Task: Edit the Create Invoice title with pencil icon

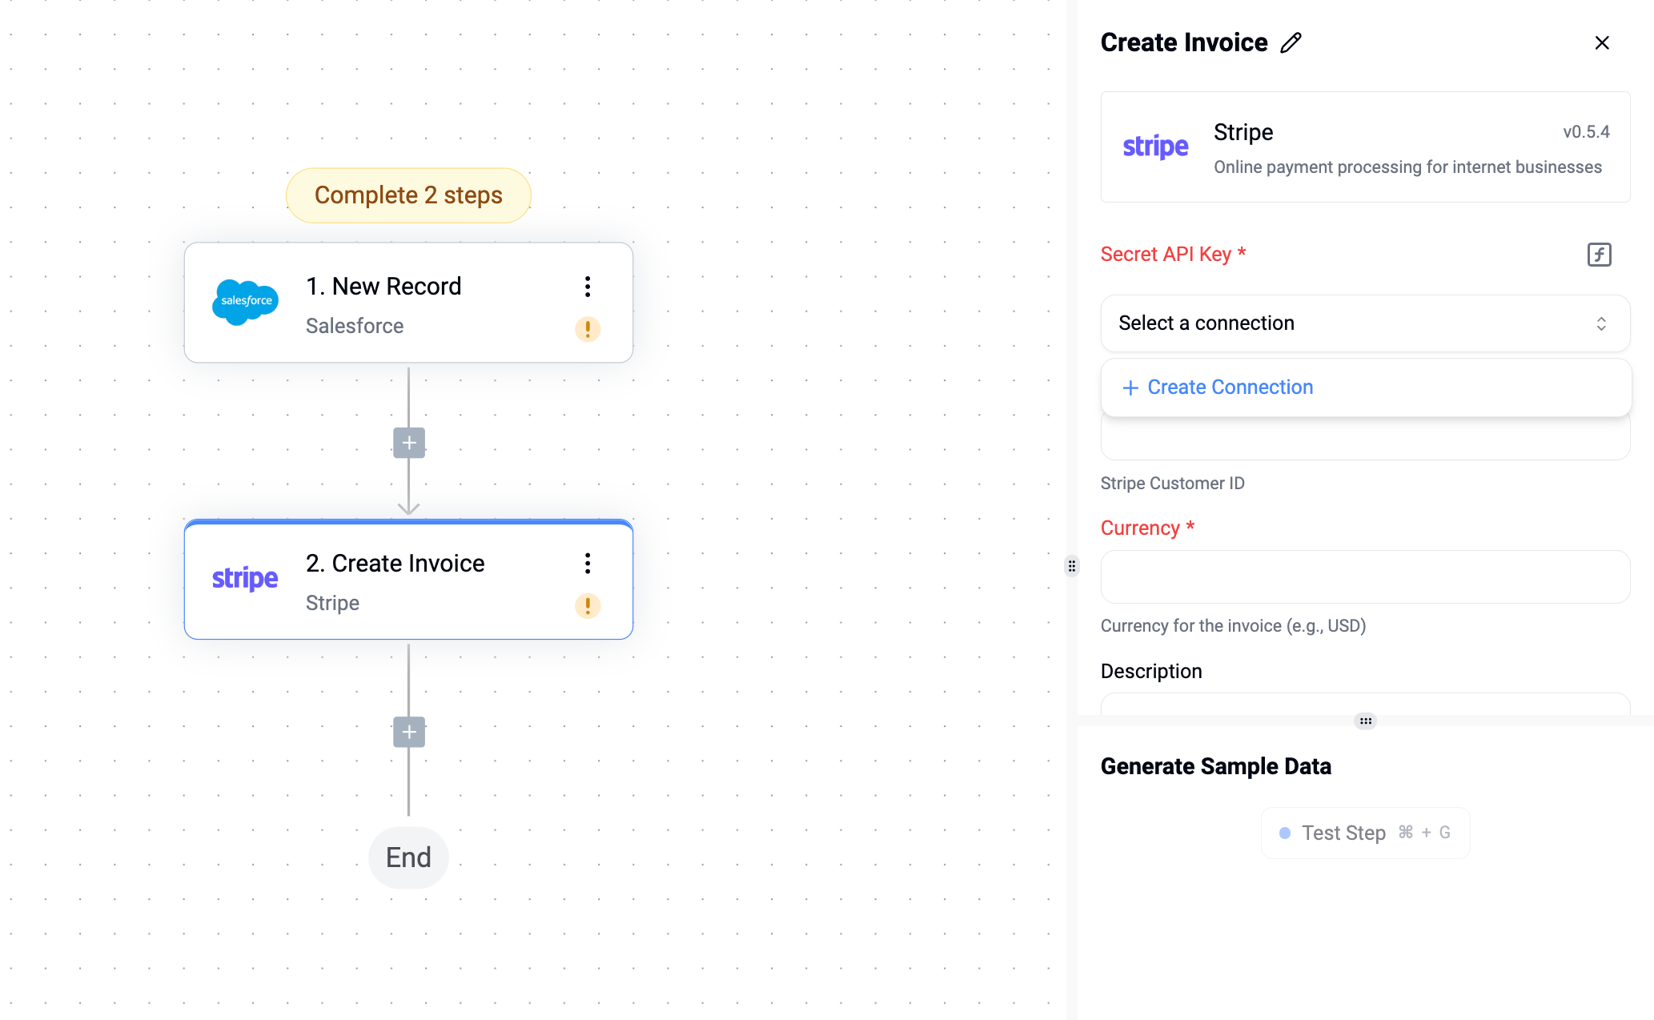Action: point(1291,42)
